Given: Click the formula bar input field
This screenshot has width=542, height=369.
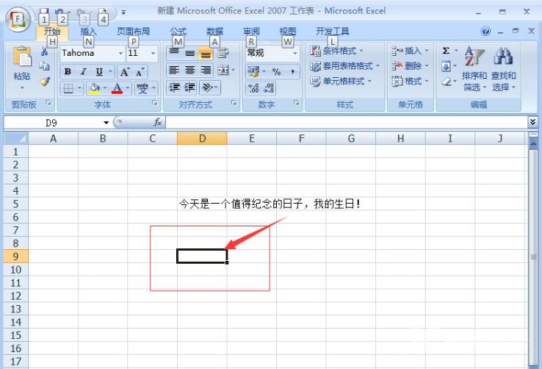Looking at the screenshot, I should pos(347,122).
